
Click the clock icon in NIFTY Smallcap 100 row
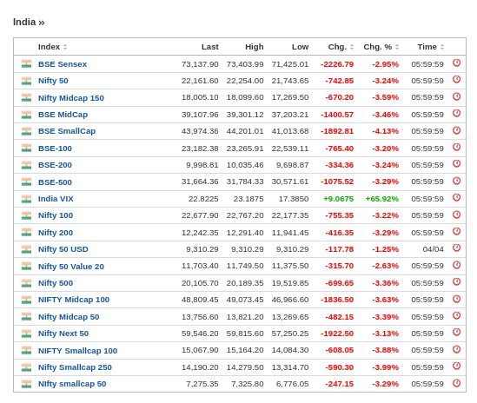click(456, 349)
